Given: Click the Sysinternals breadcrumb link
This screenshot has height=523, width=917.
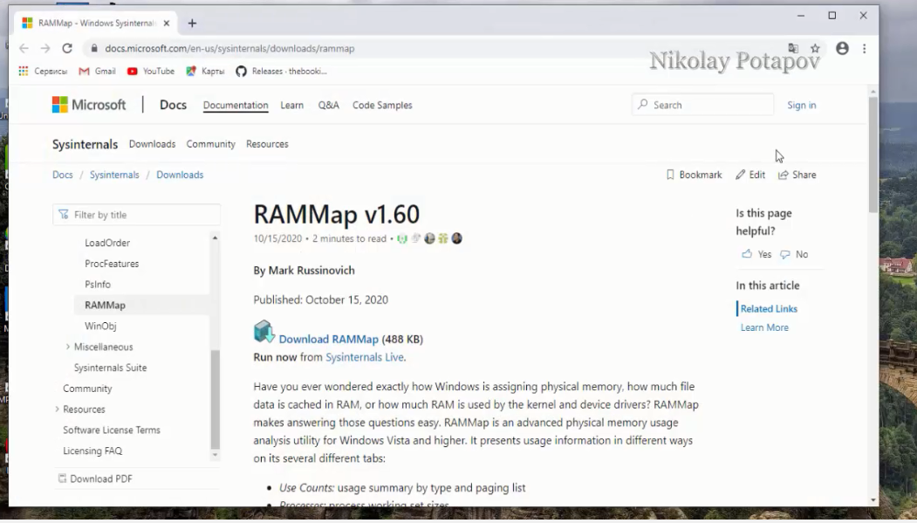Looking at the screenshot, I should click(114, 175).
